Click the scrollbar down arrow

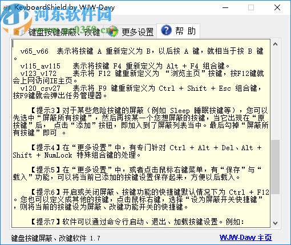tap(275, 223)
